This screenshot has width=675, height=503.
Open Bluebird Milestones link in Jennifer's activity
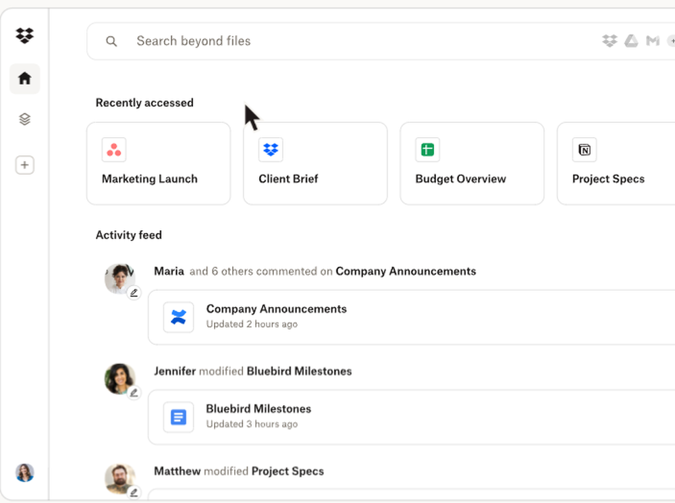[x=299, y=371]
